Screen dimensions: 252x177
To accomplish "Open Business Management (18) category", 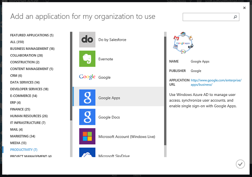I will coord(32,48).
